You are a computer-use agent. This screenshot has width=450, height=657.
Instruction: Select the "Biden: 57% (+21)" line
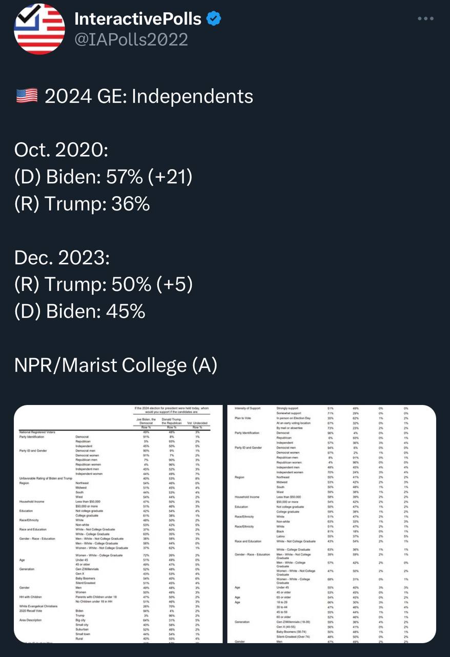pyautogui.click(x=104, y=177)
